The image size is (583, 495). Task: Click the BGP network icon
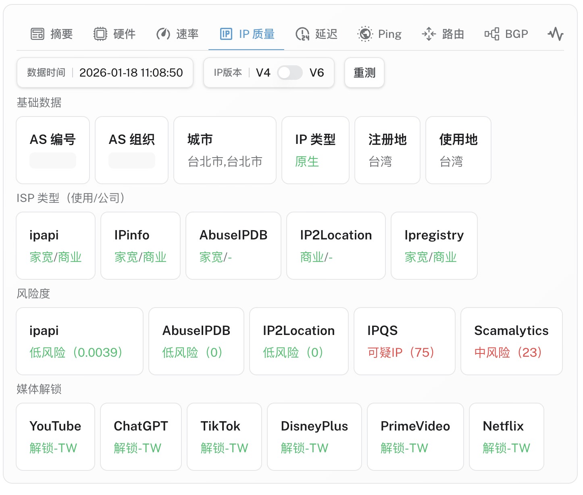(492, 34)
